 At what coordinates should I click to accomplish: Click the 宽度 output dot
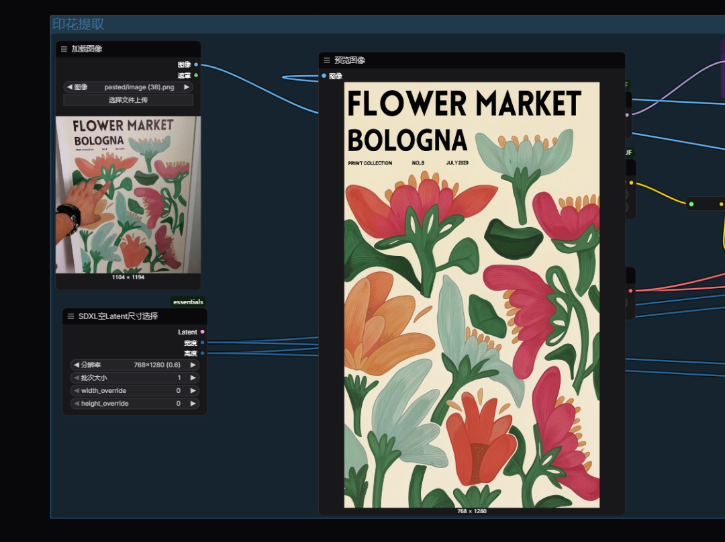(x=203, y=343)
